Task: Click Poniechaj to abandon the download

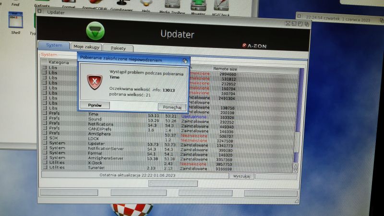Action: pos(172,107)
